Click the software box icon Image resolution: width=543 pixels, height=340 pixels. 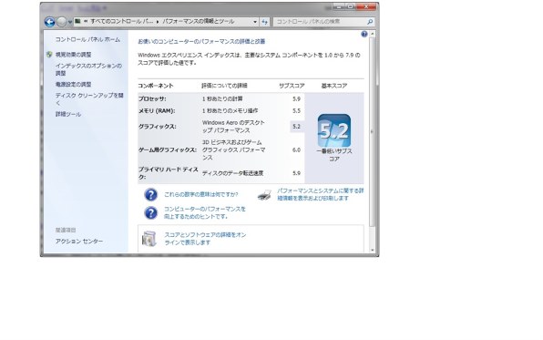point(149,239)
